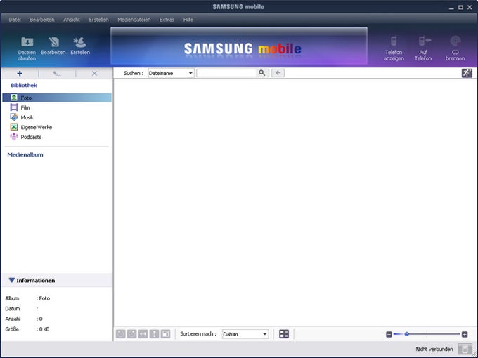Select the Erstellen wizard icon

pos(80,46)
